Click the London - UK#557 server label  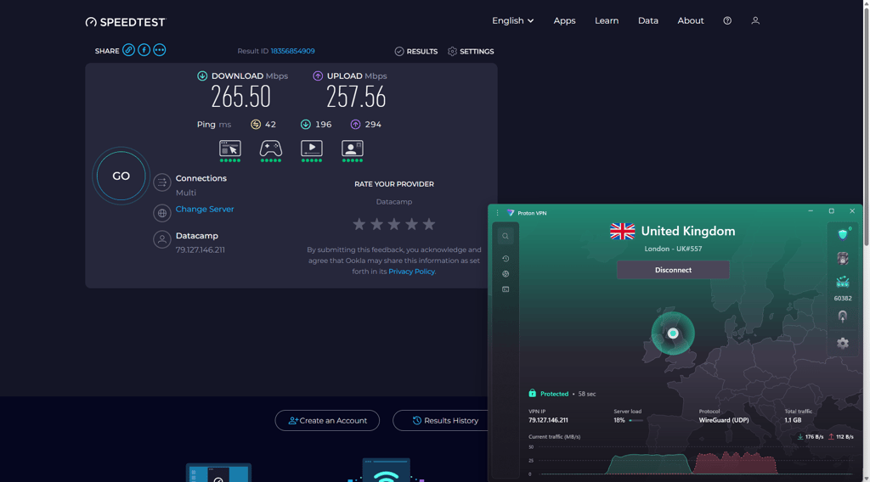click(673, 249)
